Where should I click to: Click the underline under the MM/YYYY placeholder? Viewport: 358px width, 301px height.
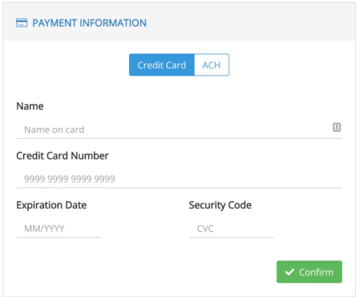(59, 237)
